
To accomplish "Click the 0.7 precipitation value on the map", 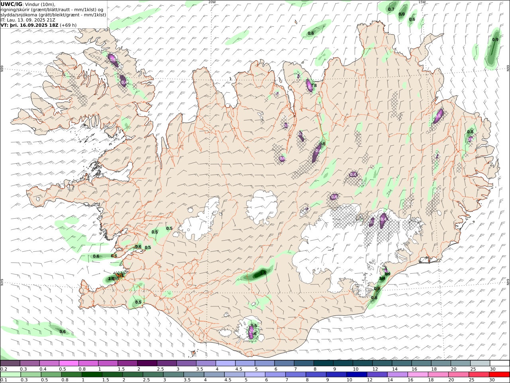I will (391, 9).
